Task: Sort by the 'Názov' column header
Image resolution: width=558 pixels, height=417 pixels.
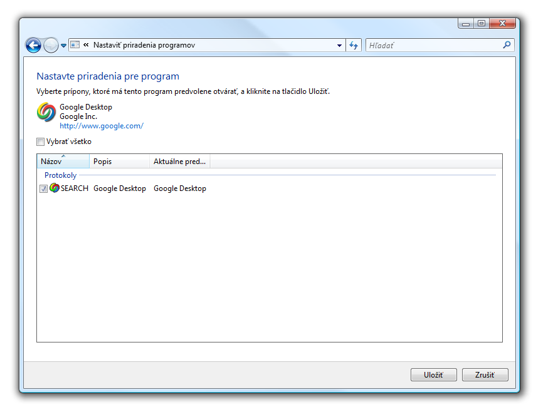Action: point(63,161)
